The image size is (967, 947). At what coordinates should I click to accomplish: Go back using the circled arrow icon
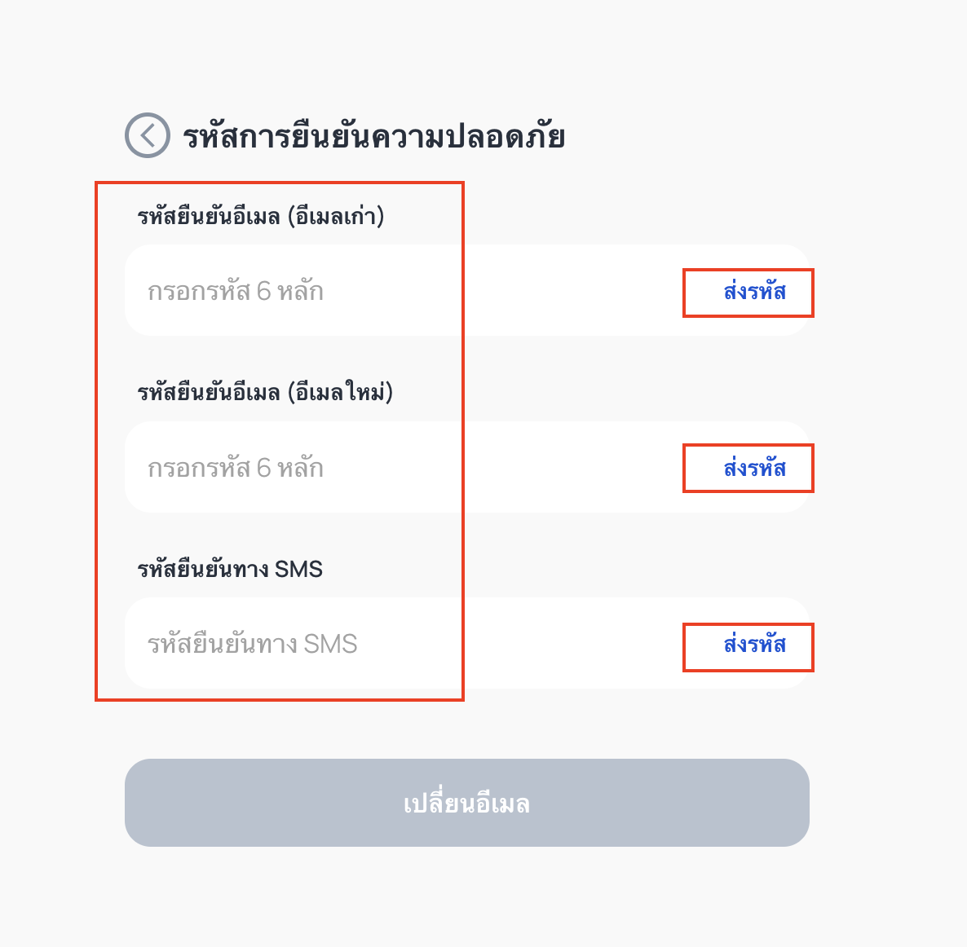click(x=148, y=135)
